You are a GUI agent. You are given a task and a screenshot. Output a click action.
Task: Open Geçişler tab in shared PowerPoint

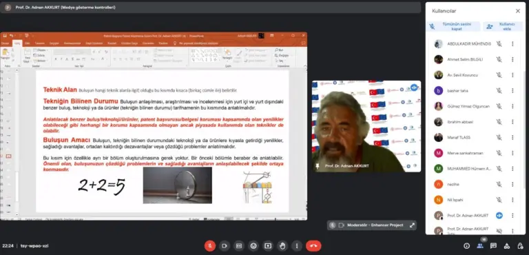(54, 43)
